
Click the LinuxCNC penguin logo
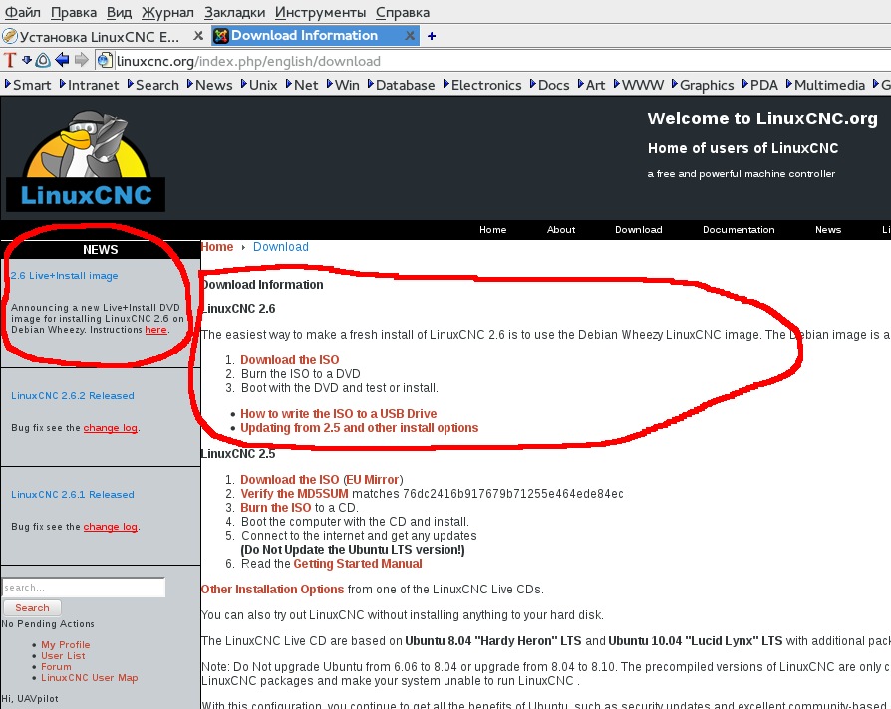86,160
